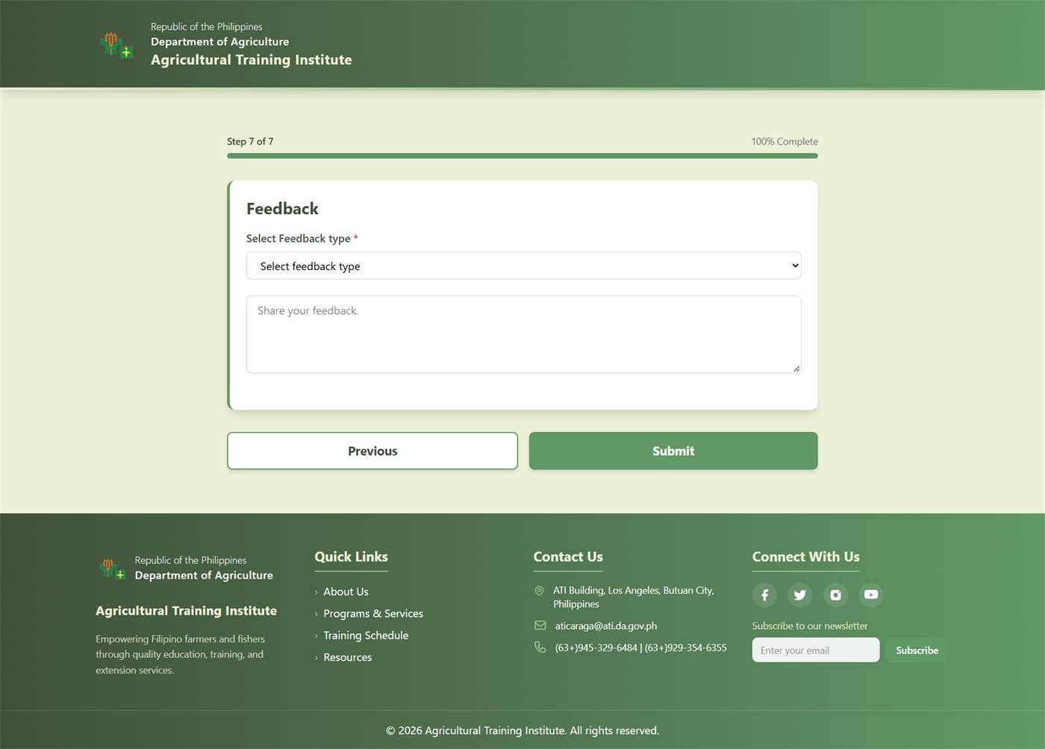
Task: Open the Programs & Services link
Action: tap(373, 613)
